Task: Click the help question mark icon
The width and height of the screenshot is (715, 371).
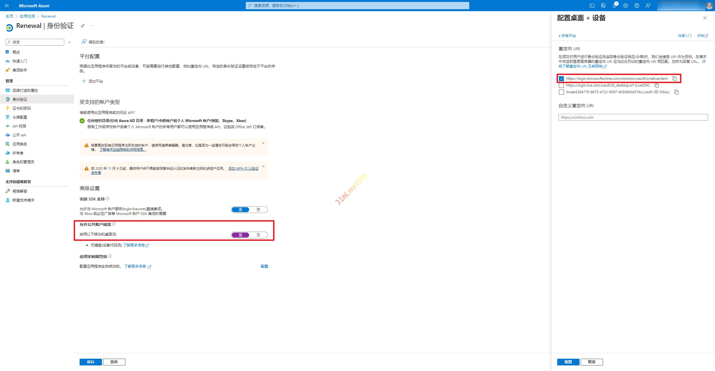Action: point(637,6)
